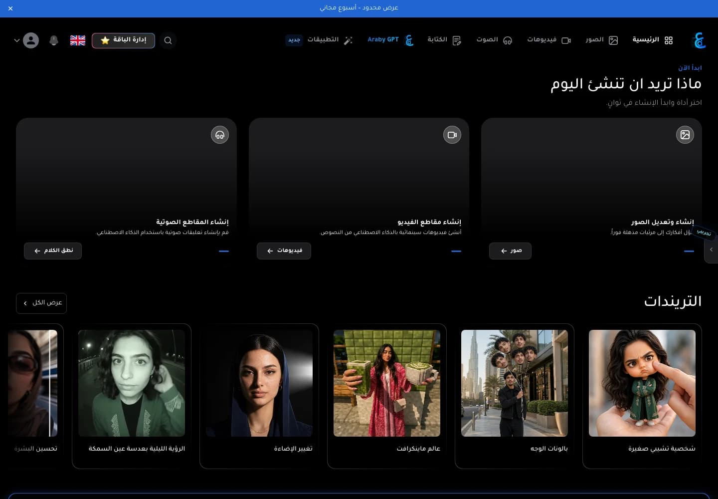Click the صور button

510,251
